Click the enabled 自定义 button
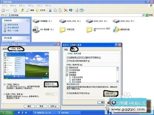This screenshot has width=154, height=115. [x=51, y=84]
